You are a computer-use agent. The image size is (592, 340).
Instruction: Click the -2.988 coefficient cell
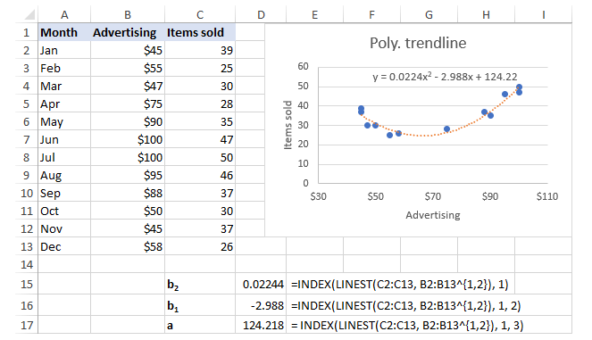click(261, 305)
